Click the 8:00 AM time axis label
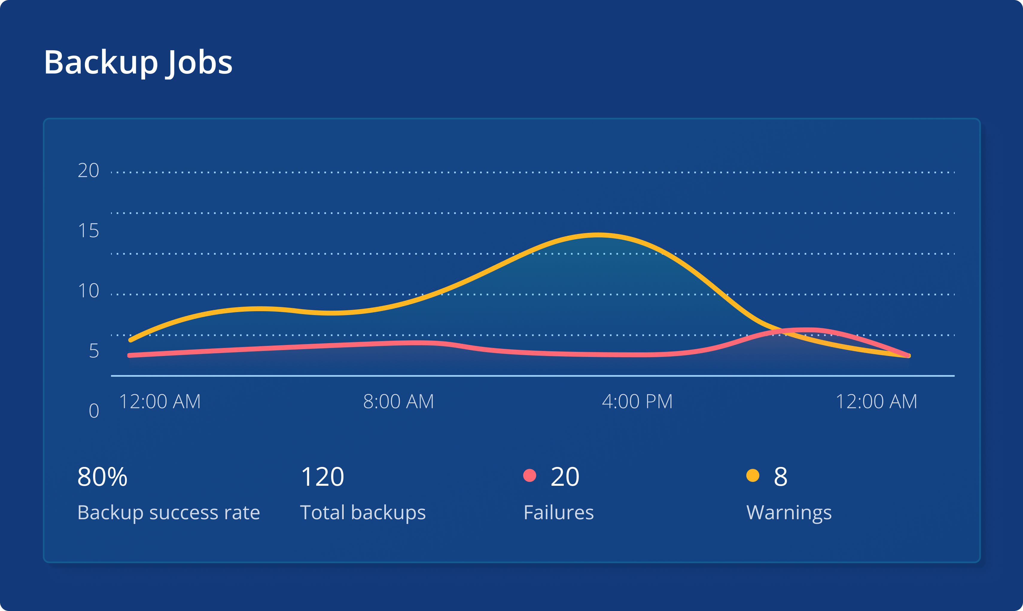Viewport: 1023px width, 611px height. point(398,401)
